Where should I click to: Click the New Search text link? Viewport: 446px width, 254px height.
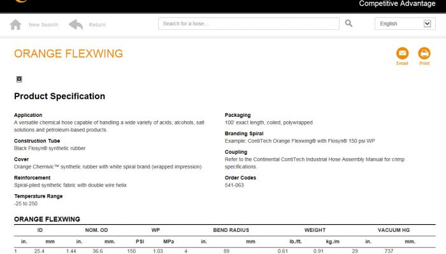(43, 25)
